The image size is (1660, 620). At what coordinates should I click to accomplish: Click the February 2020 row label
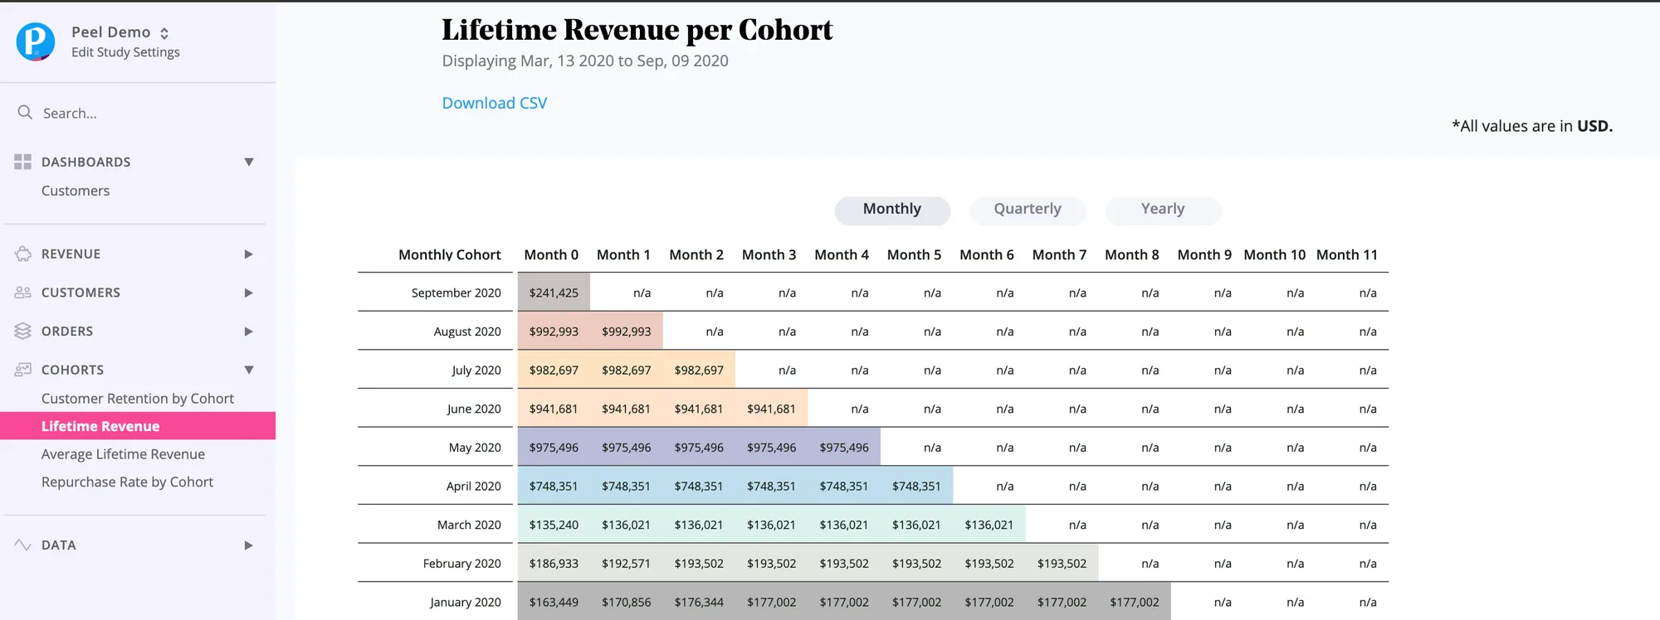click(x=461, y=564)
